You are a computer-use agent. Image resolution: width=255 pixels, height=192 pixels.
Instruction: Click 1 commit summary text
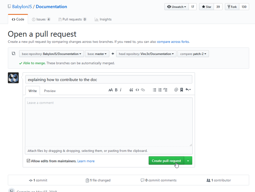[x=40, y=180]
